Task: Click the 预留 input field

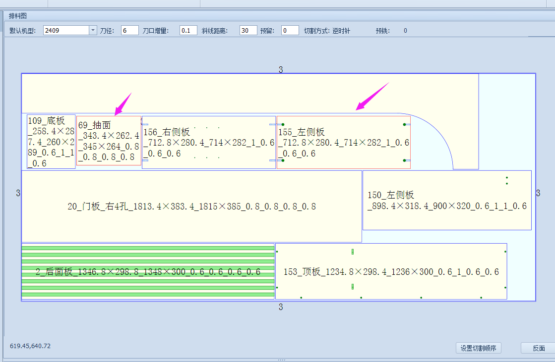Action: click(290, 30)
